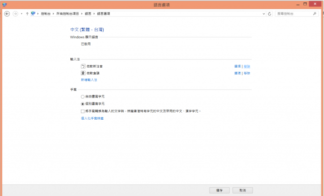Click the 儲存 button
The width and height of the screenshot is (324, 196).
[219, 190]
